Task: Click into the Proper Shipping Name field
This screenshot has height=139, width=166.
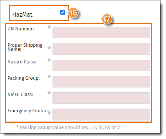Action: (x=101, y=49)
